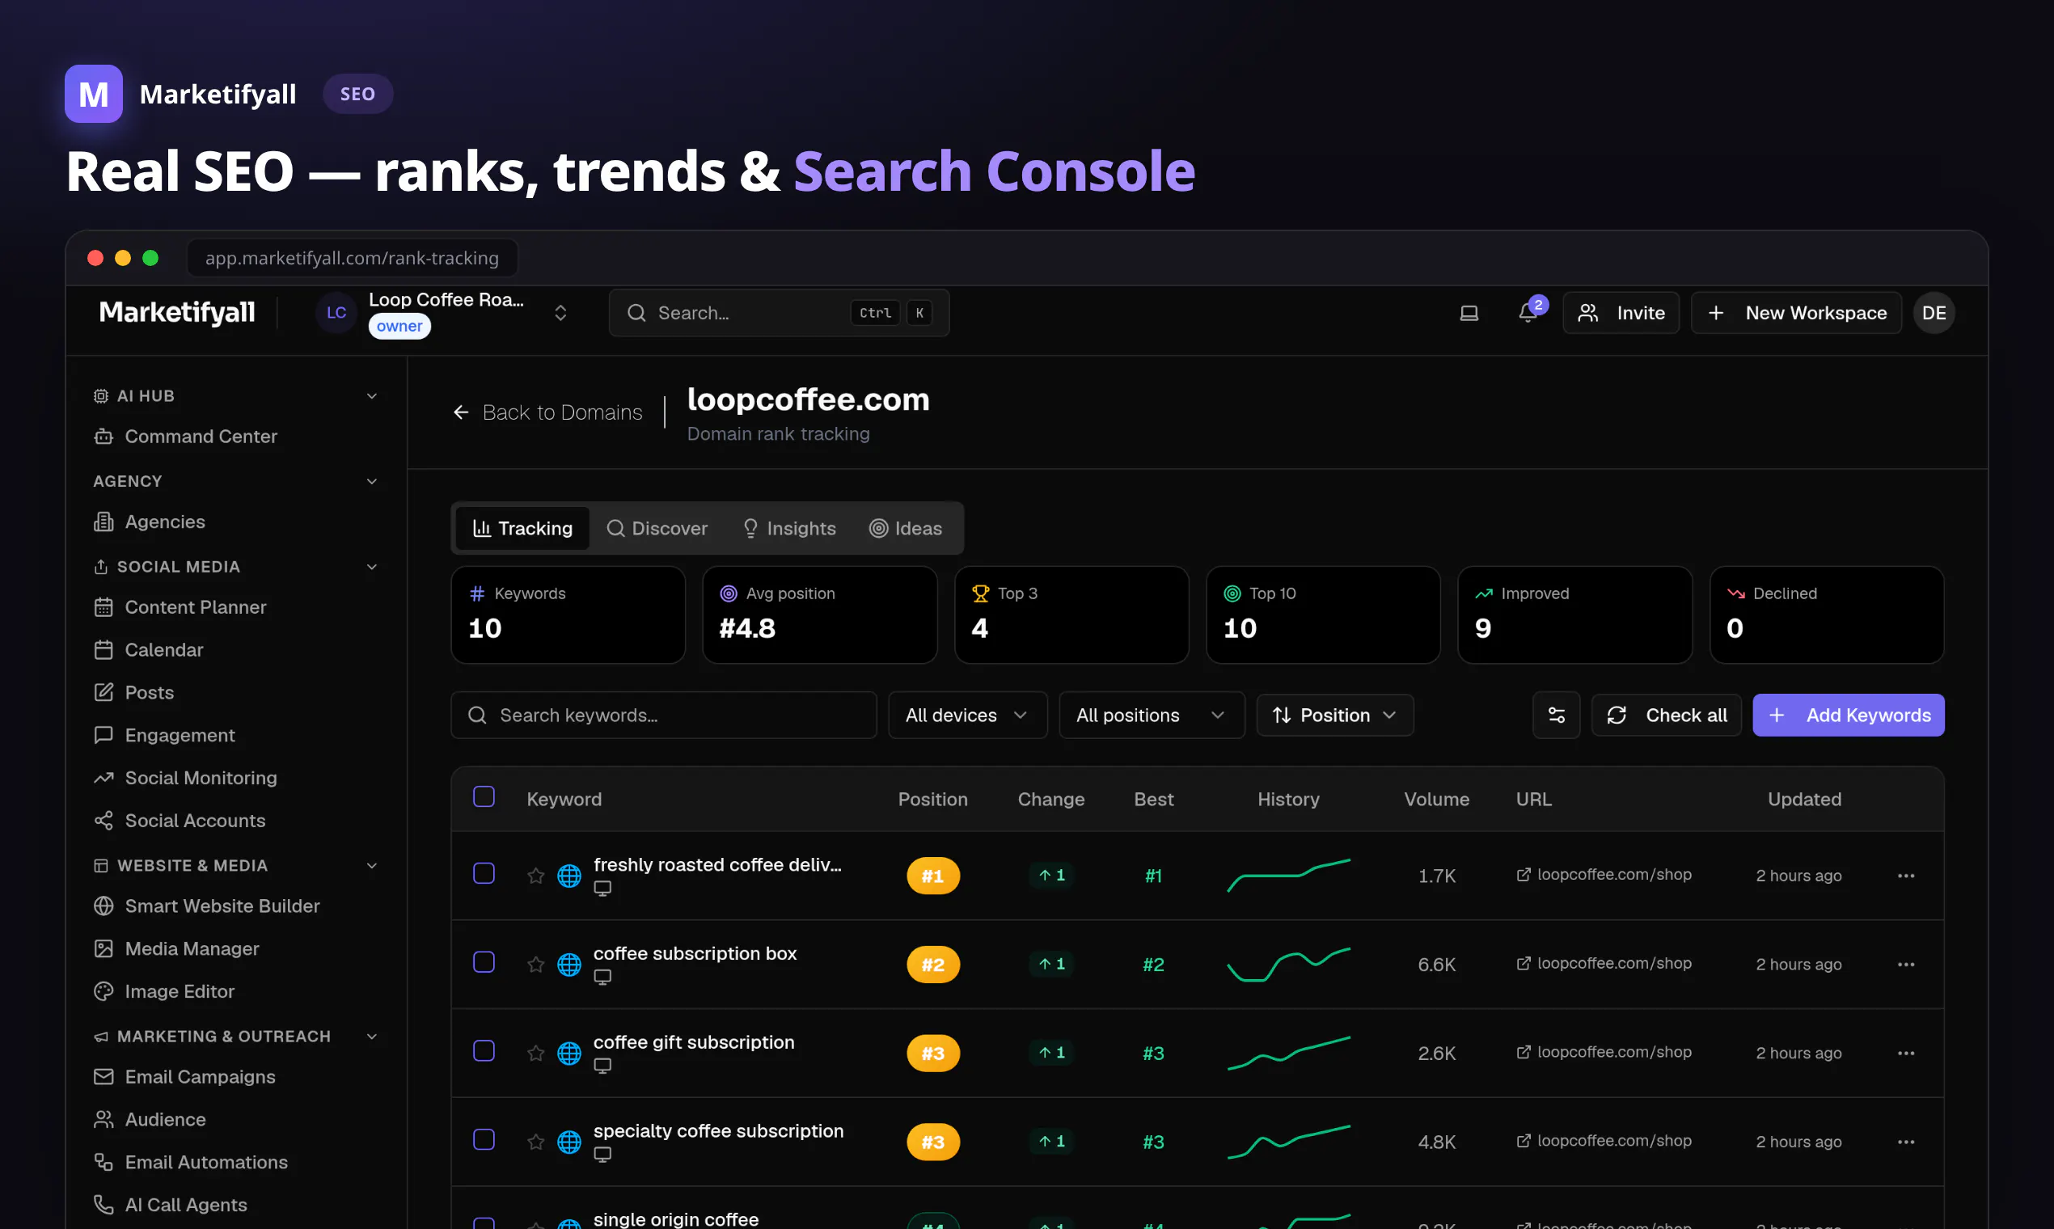Screen dimensions: 2054x1229
Task: Collapse the SOCIAL MEDIA sidebar section
Action: 372,567
